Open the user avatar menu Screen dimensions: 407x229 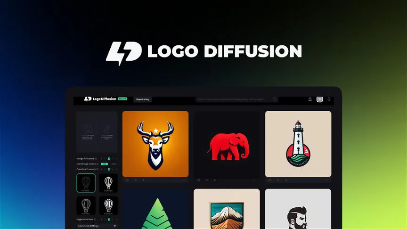[x=319, y=99]
